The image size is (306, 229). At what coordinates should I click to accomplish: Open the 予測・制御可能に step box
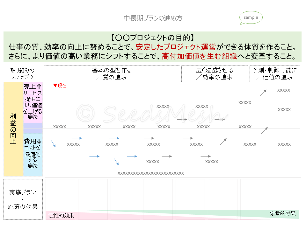(275, 74)
